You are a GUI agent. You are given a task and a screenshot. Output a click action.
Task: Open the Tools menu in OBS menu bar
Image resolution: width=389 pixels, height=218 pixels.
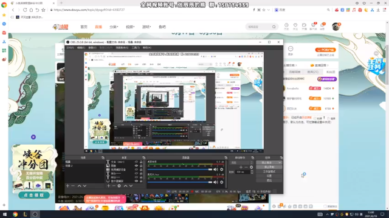[136, 48]
